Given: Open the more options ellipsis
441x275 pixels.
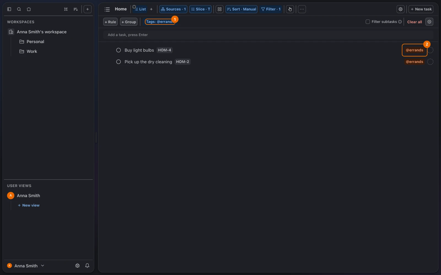Looking at the screenshot, I should (302, 9).
